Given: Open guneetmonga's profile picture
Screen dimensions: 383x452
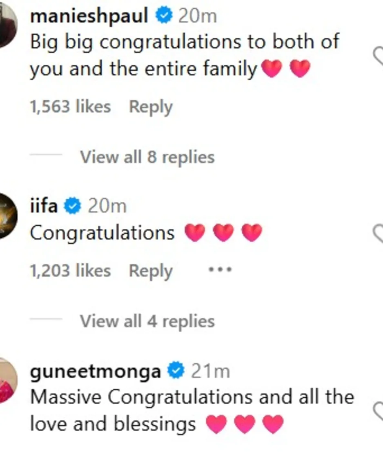Looking at the screenshot, I should click(6, 379).
